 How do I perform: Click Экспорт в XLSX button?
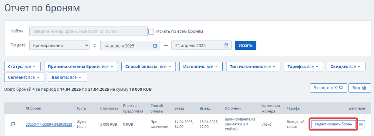tap(328, 88)
